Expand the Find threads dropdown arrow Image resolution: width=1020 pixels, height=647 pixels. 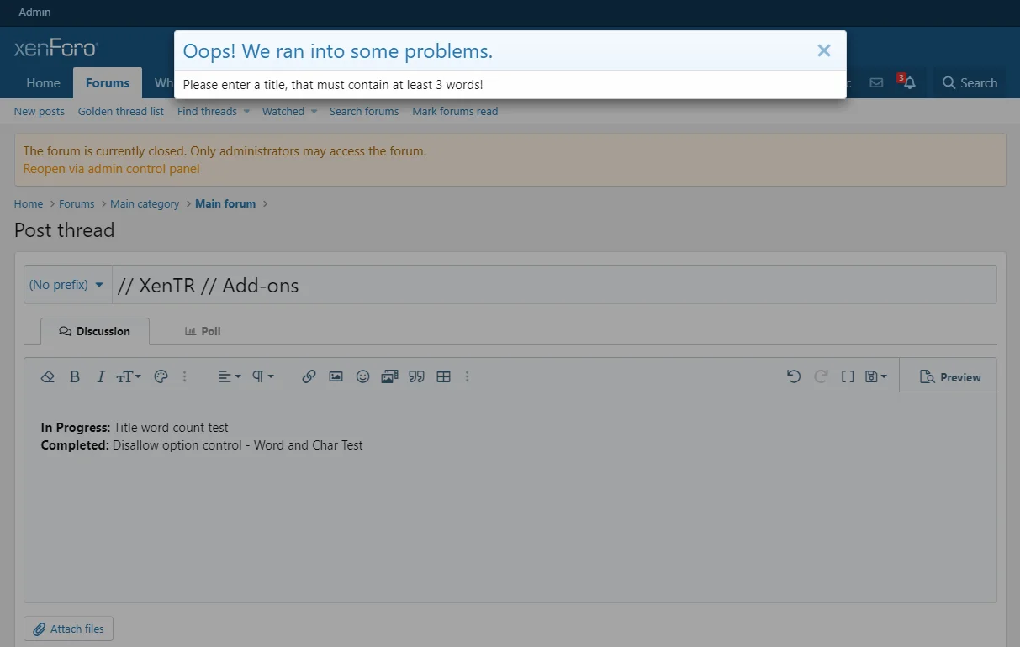(x=246, y=111)
